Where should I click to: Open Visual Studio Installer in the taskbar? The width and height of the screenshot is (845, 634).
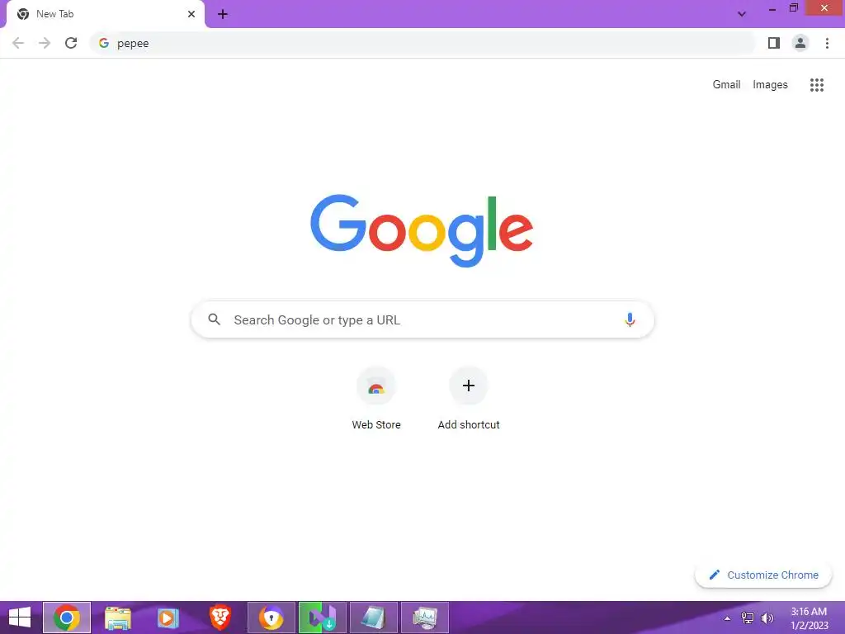(x=323, y=617)
